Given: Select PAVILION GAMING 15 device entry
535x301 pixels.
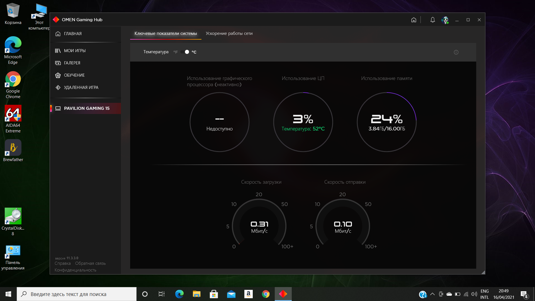Looking at the screenshot, I should tap(87, 108).
